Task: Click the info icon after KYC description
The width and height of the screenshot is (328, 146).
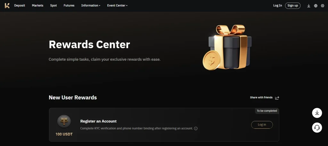Action: tap(196, 128)
